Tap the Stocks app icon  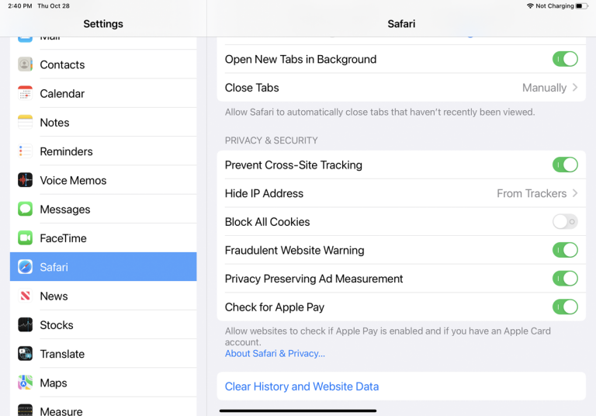(26, 325)
